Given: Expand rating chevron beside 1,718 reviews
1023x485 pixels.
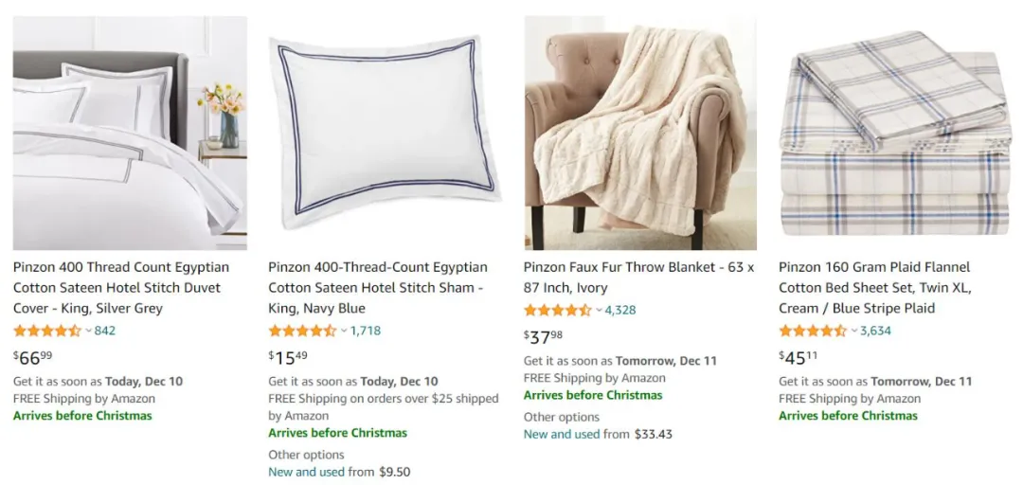Looking at the screenshot, I should (x=345, y=331).
